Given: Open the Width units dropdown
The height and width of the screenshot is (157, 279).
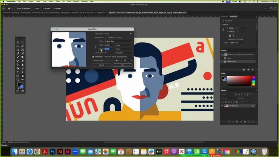Looking at the screenshot, I should click(x=124, y=45).
